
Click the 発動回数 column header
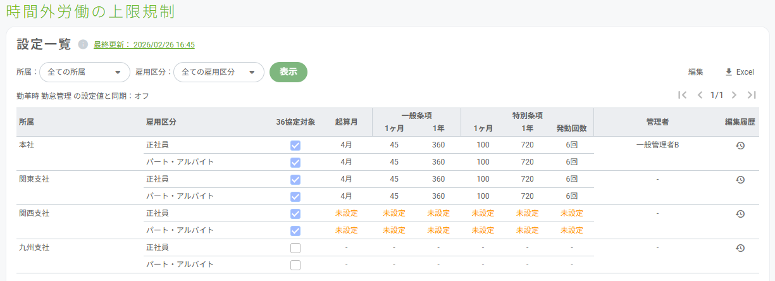tap(571, 128)
